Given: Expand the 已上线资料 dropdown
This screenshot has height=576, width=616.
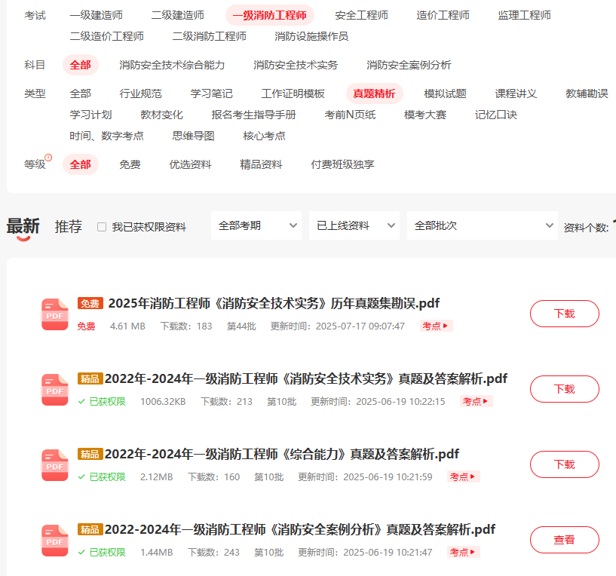Looking at the screenshot, I should [354, 225].
